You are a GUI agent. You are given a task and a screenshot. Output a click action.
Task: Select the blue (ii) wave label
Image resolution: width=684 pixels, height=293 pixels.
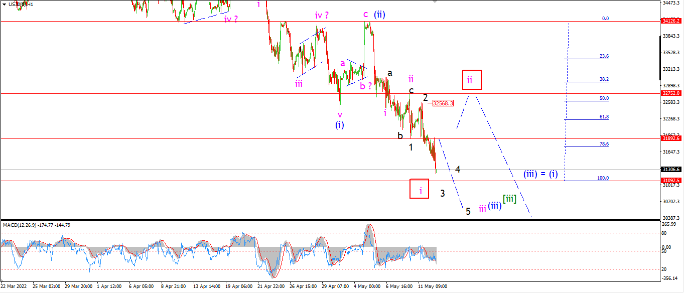pyautogui.click(x=379, y=15)
